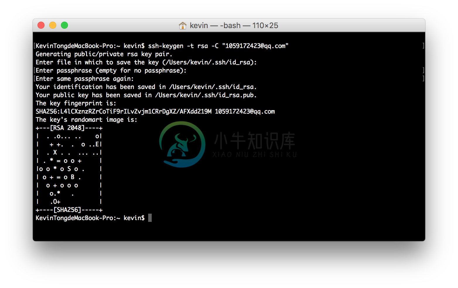Click the '1059172423@qq.com' after the fingerprint
458x288 pixels.
pyautogui.click(x=245, y=112)
